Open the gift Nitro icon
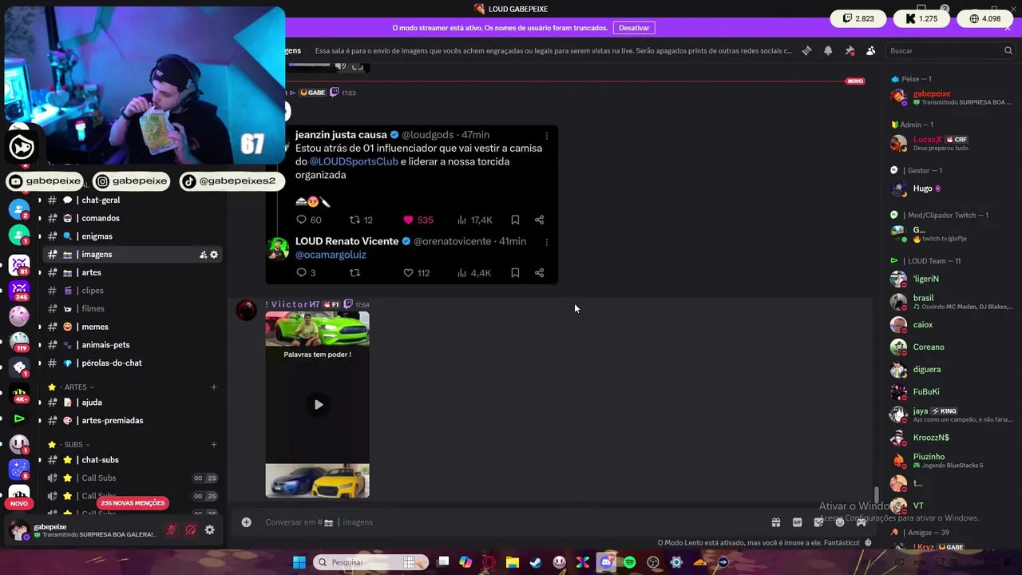Viewport: 1022px width, 575px height. tap(775, 522)
